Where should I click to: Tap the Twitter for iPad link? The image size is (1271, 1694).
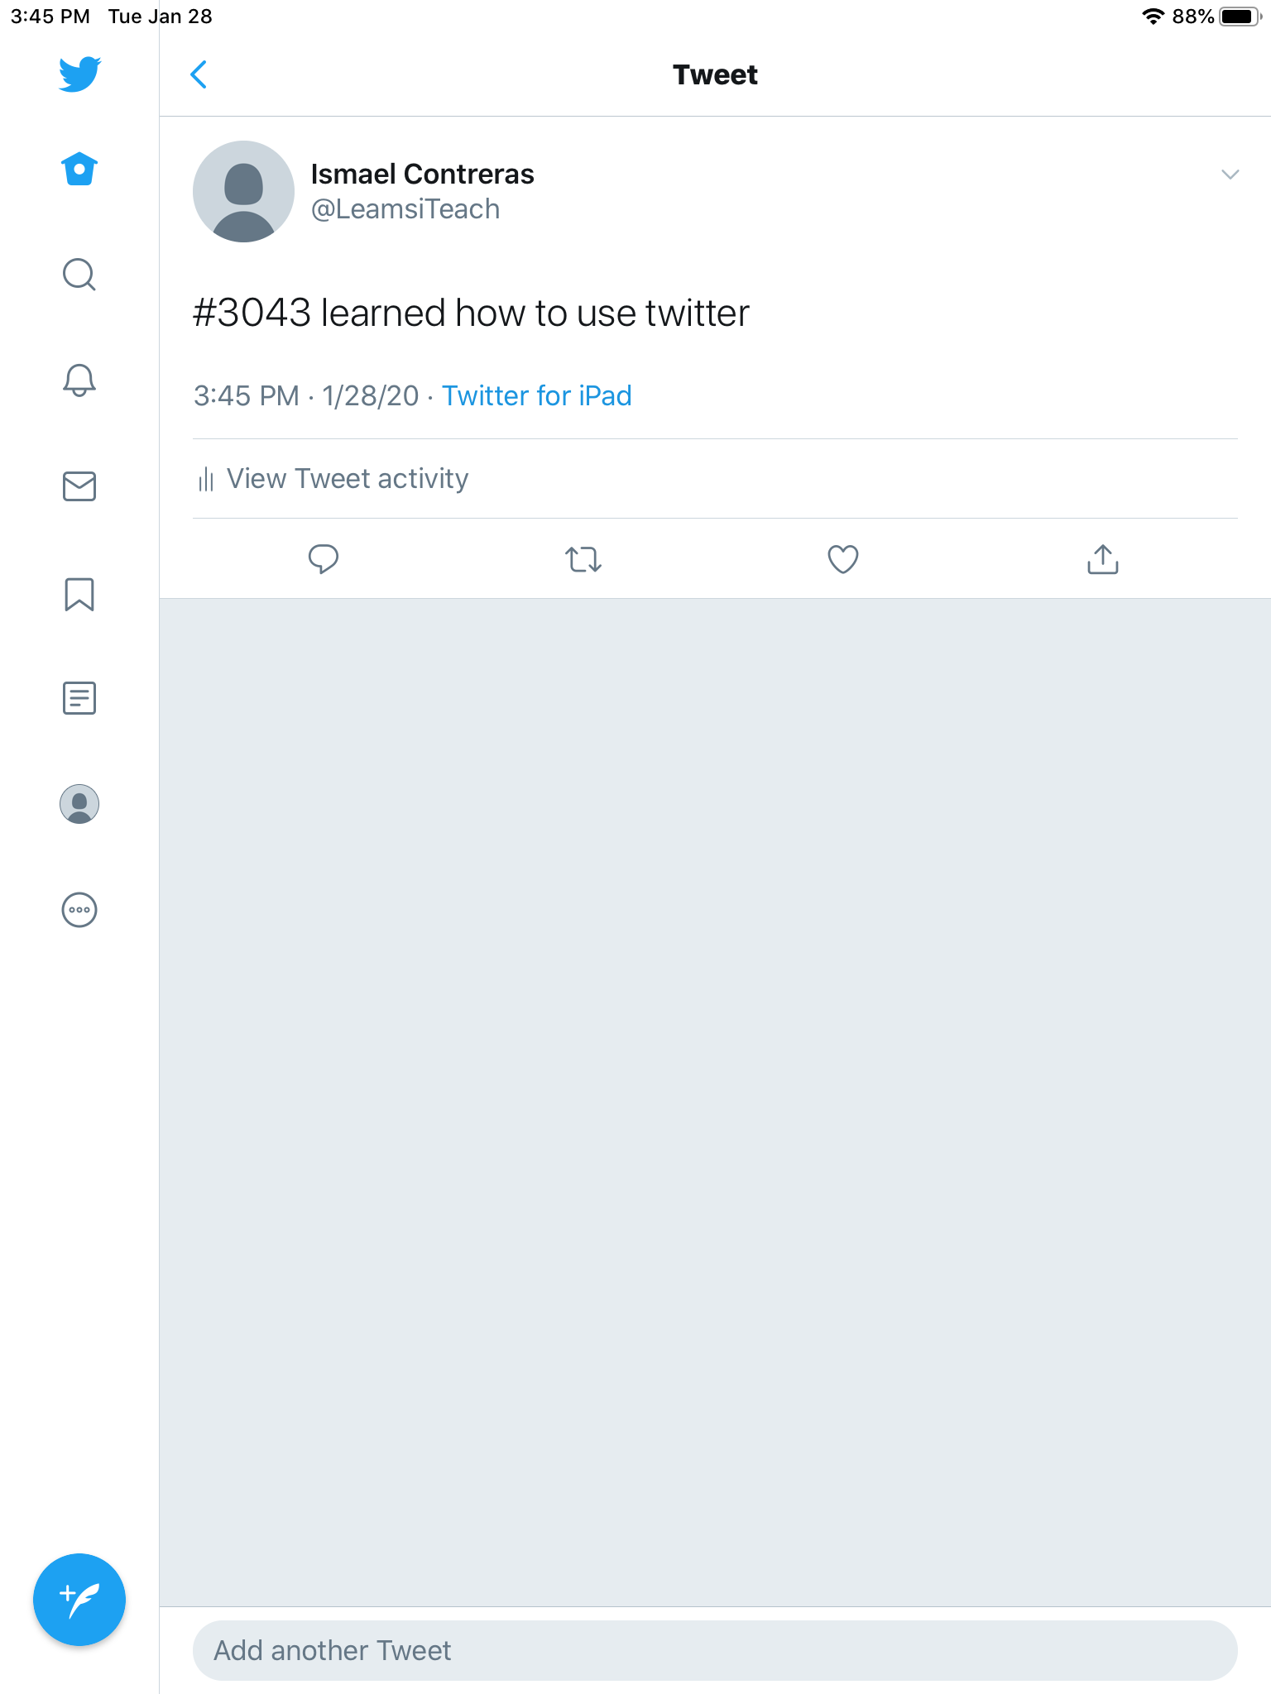[x=536, y=396]
